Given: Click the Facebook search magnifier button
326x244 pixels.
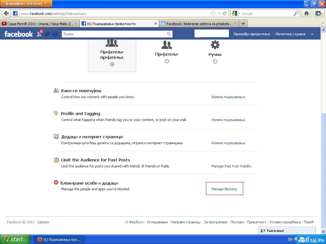Looking at the screenshot, I should (169, 34).
